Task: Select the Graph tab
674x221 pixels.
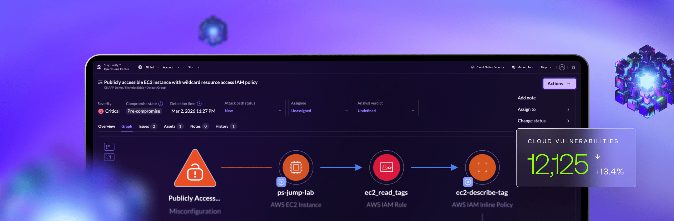Action: tap(127, 126)
